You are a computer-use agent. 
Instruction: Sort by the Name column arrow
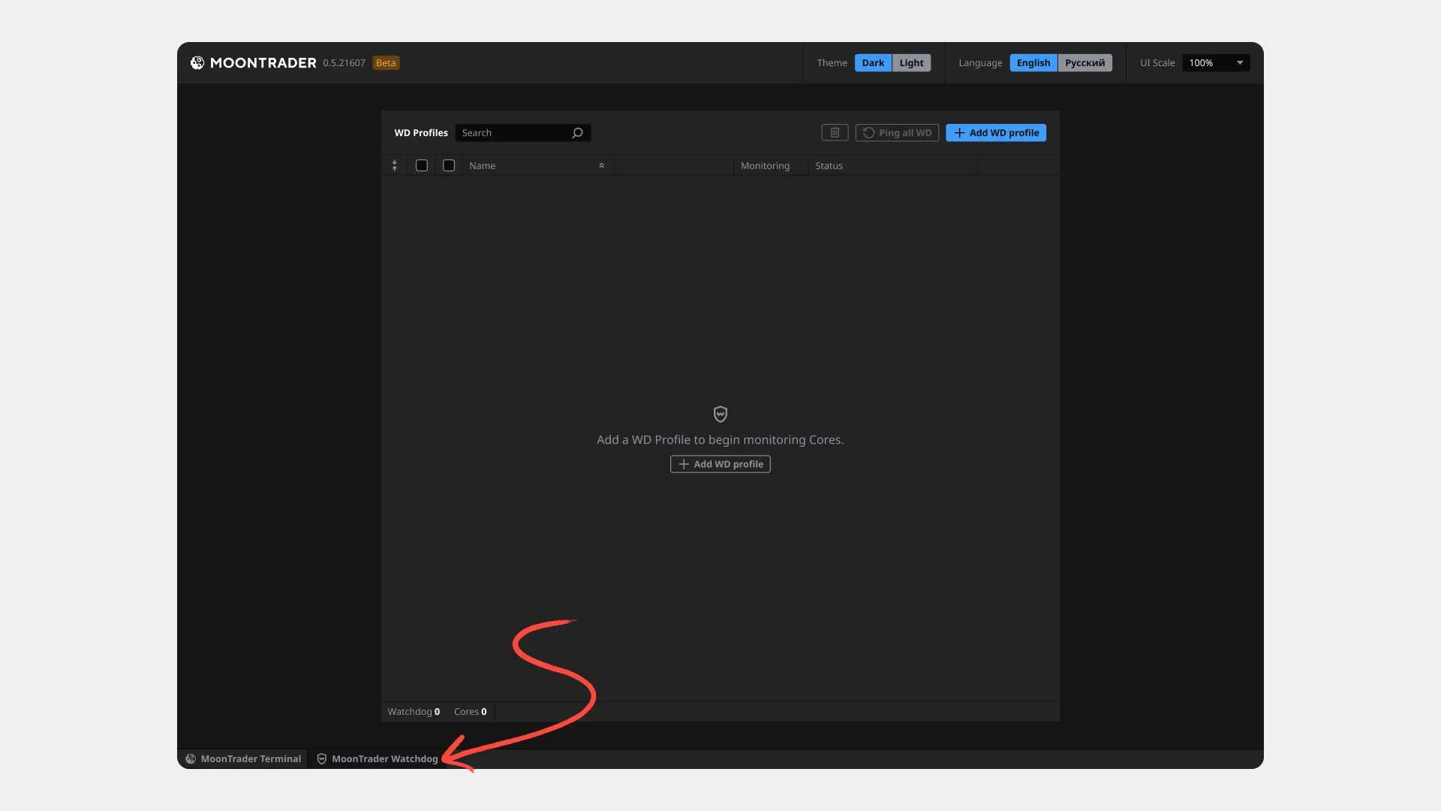601,165
